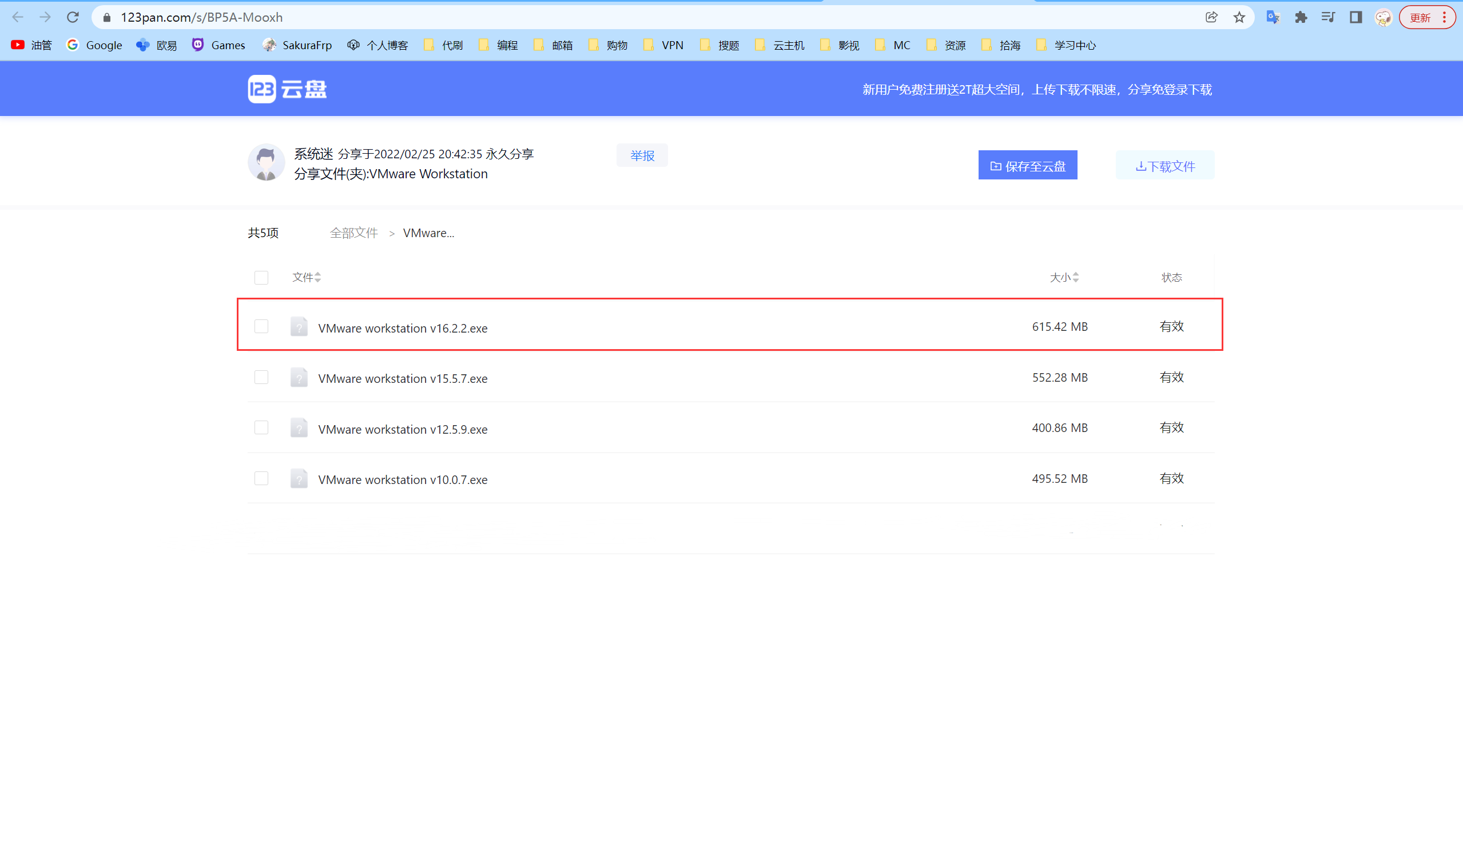Tick checkbox for VMware workstation v15.5.7.exe
The height and width of the screenshot is (844, 1463).
click(x=261, y=377)
